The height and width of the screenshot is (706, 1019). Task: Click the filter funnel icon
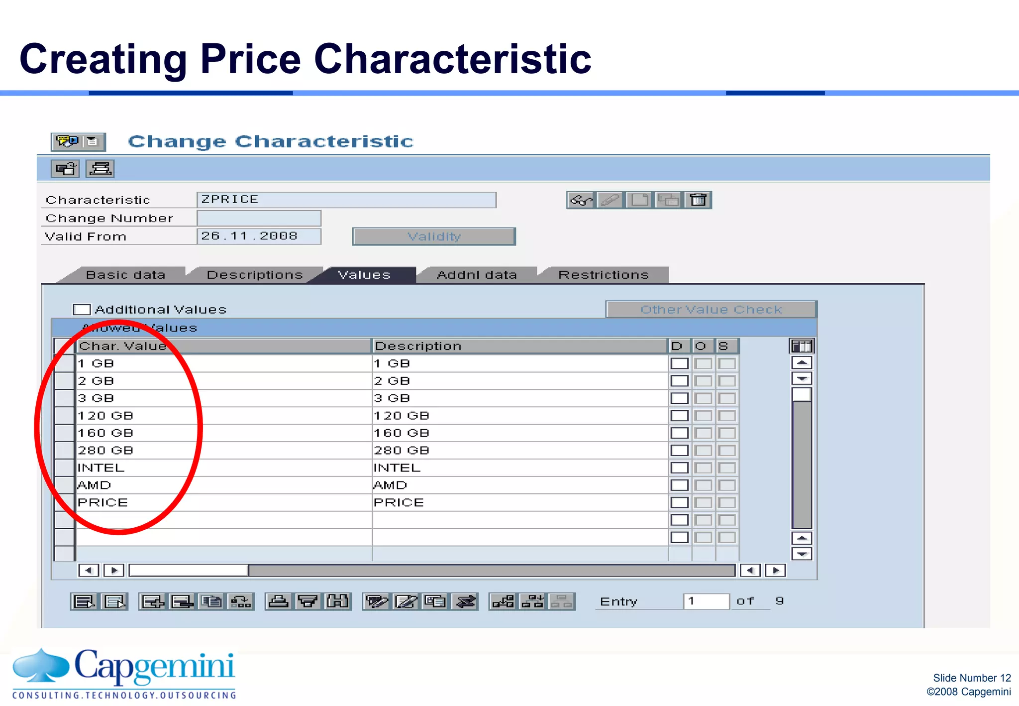point(308,602)
